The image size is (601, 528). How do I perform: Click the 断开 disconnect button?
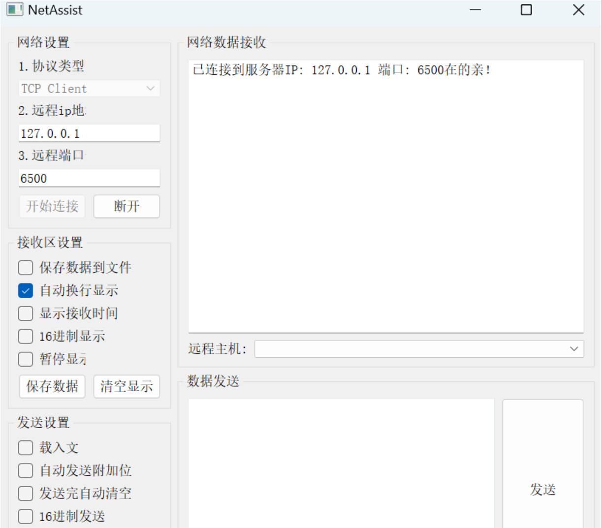tap(127, 206)
